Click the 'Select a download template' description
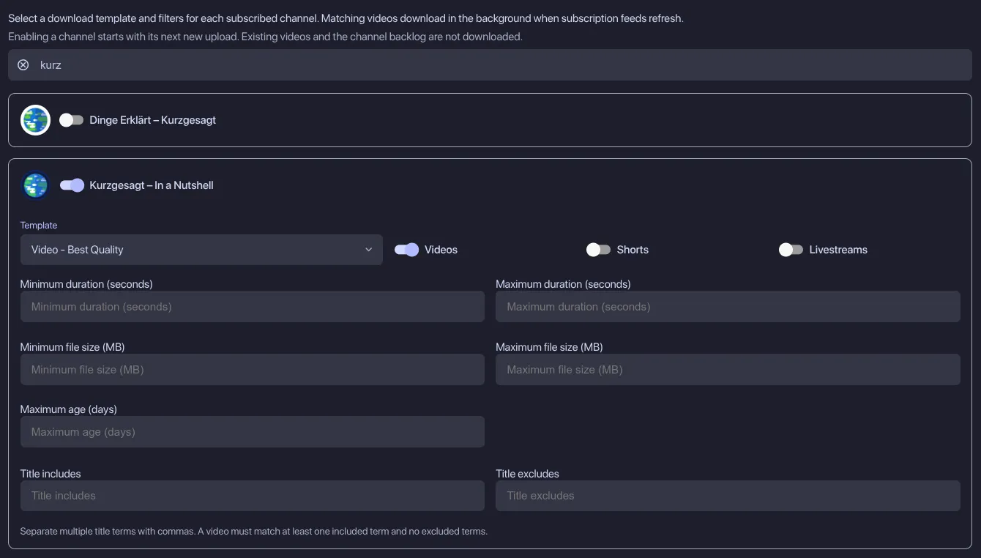Screen dimensions: 981x558 coord(346,18)
